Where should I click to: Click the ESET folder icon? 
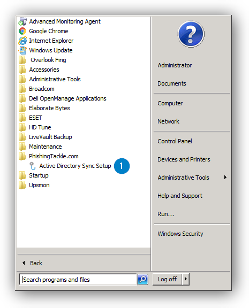click(x=22, y=118)
